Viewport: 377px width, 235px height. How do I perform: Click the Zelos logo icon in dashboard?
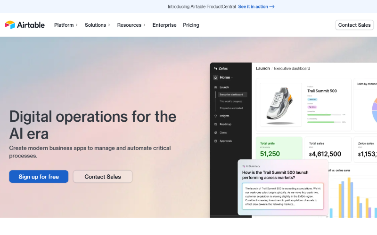click(215, 68)
